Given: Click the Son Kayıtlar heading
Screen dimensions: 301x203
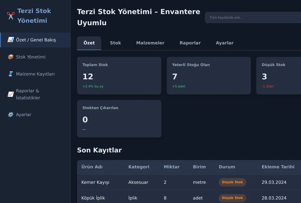Looking at the screenshot, I should tap(99, 150).
